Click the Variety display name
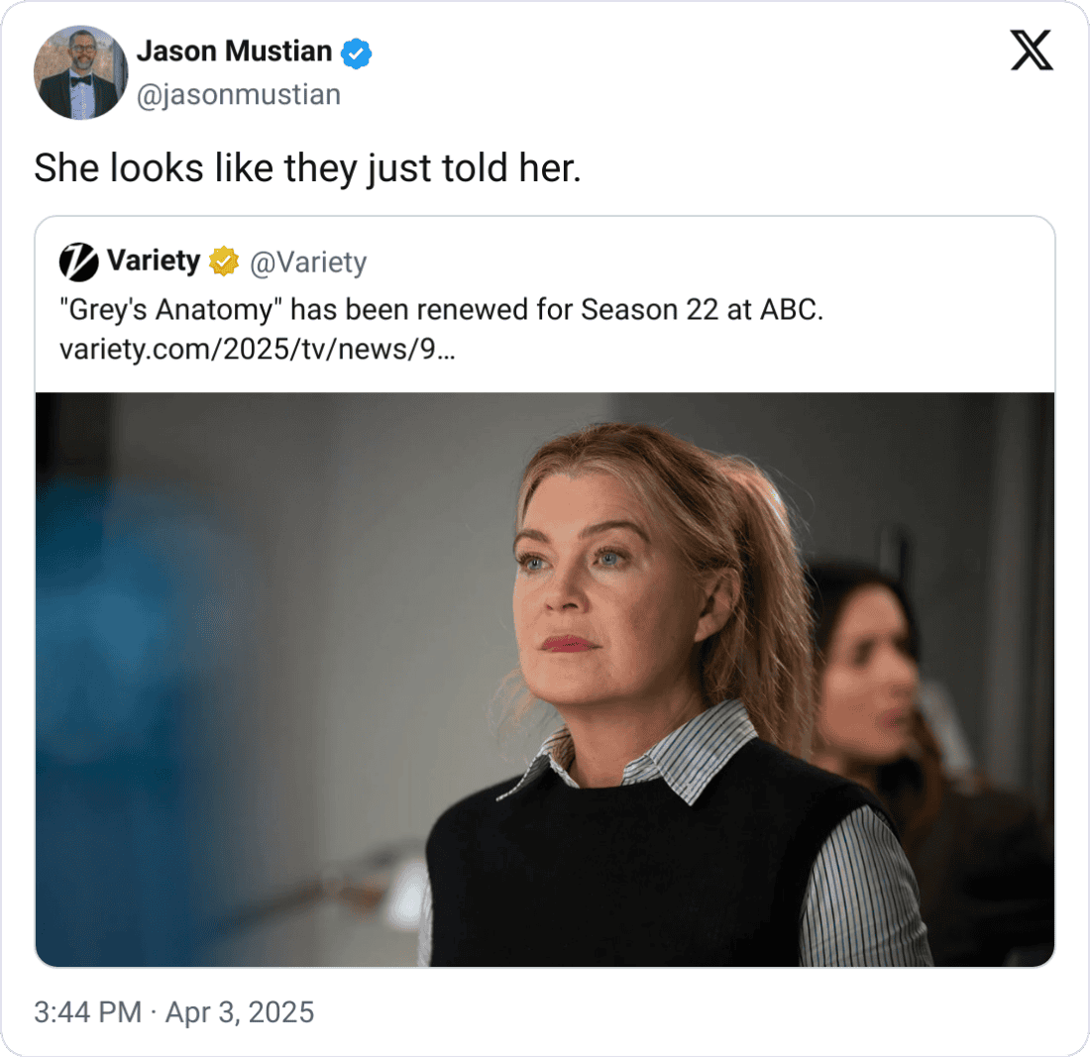Screen dimensions: 1090x1057 tap(154, 262)
